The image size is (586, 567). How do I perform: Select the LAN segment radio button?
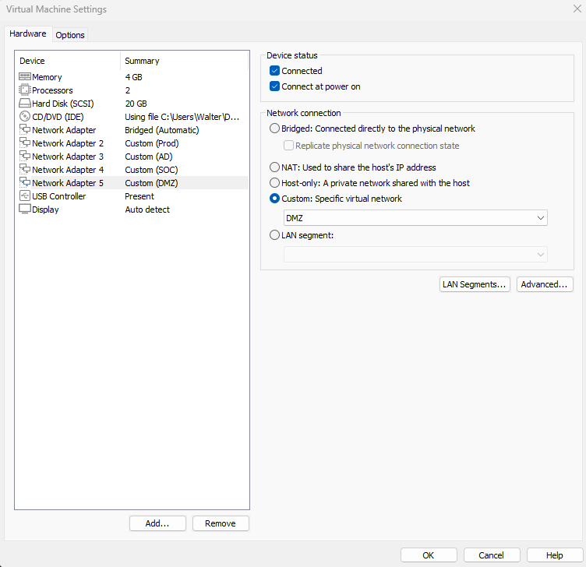(x=274, y=235)
